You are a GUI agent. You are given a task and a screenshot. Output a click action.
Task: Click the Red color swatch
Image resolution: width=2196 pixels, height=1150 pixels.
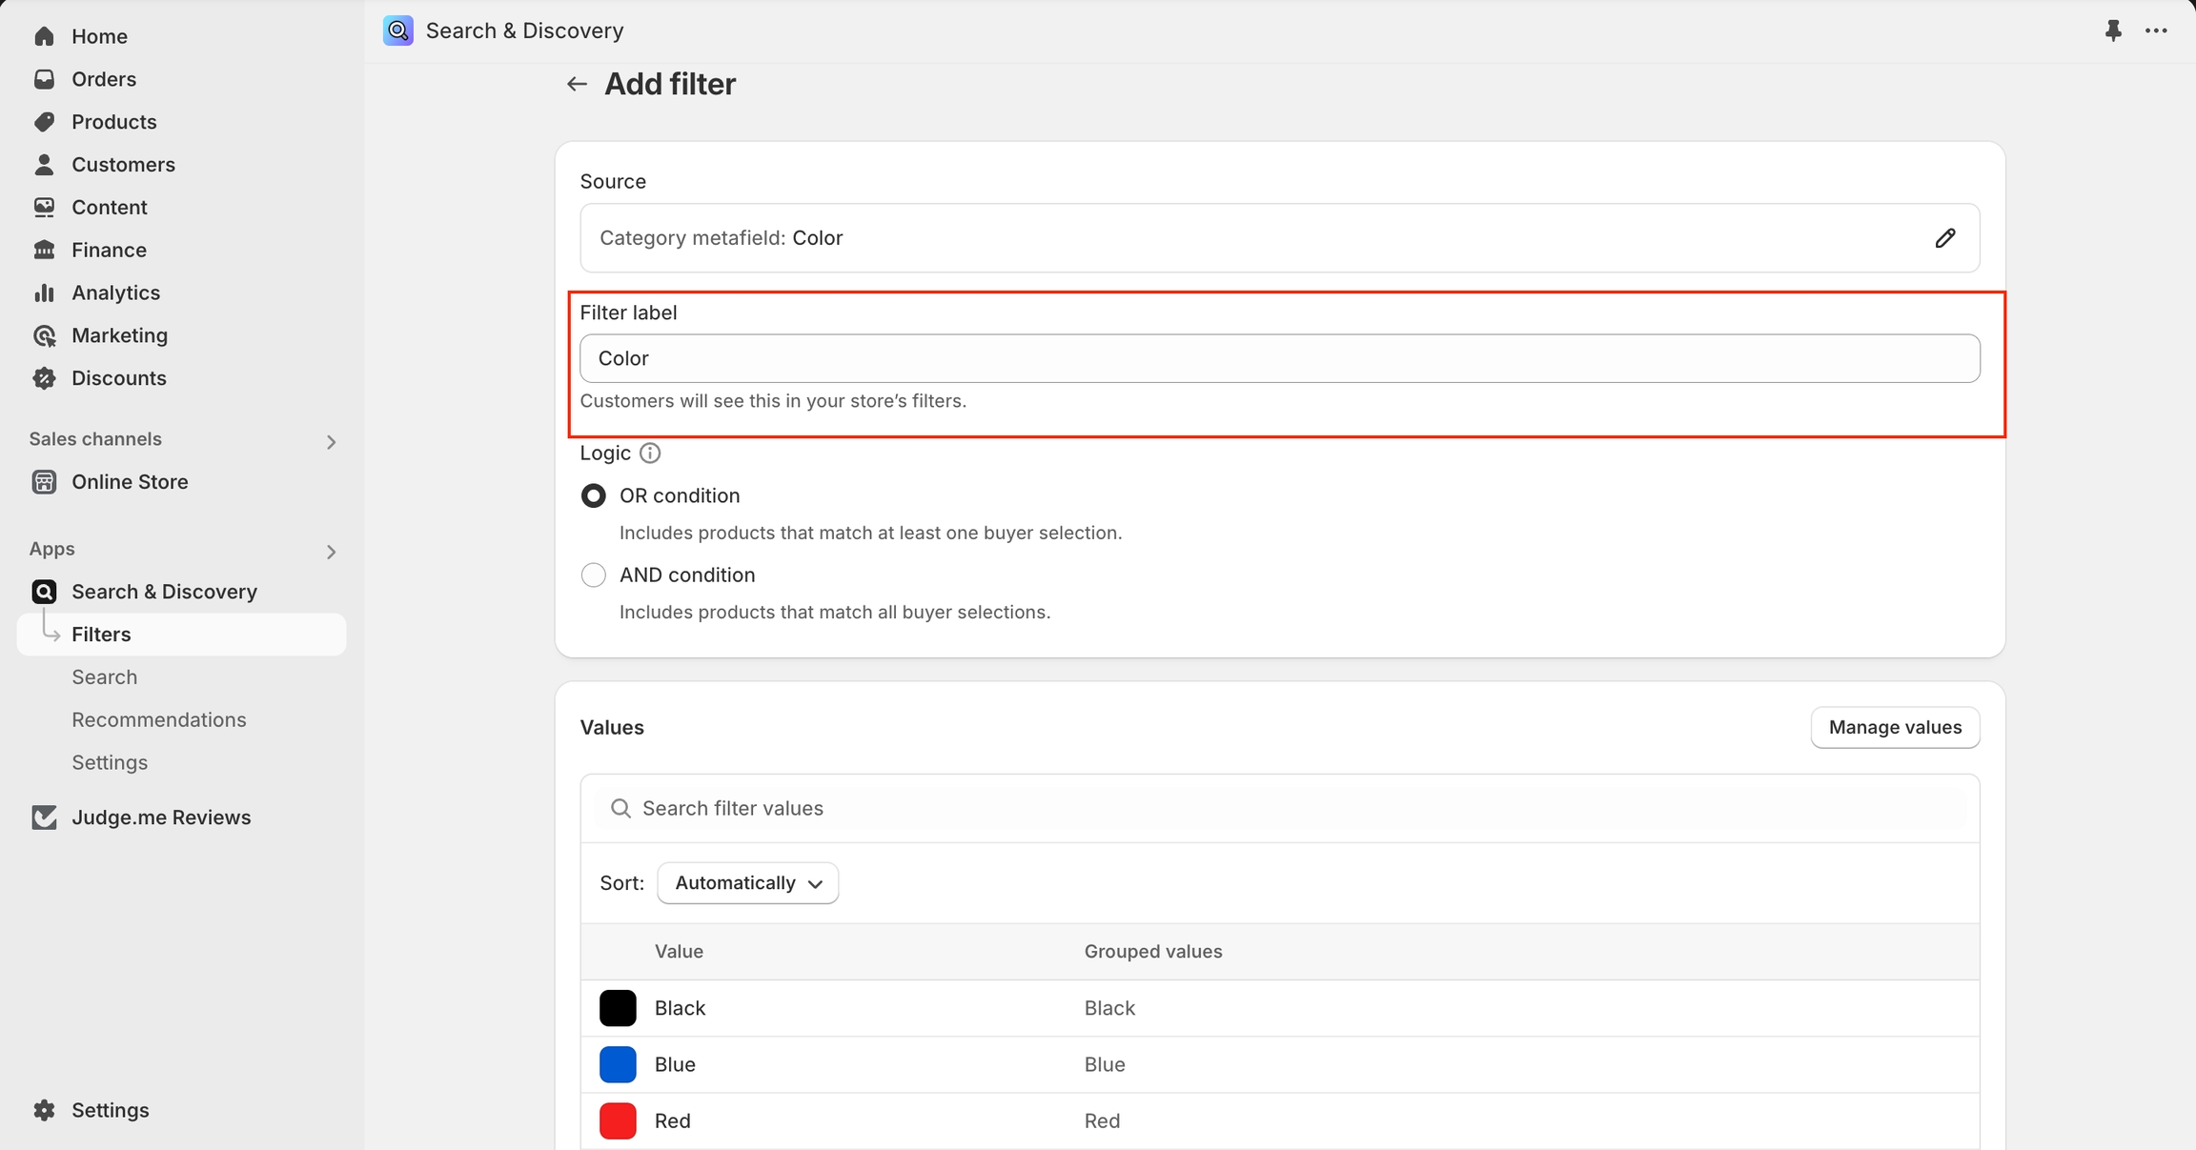[x=618, y=1120]
